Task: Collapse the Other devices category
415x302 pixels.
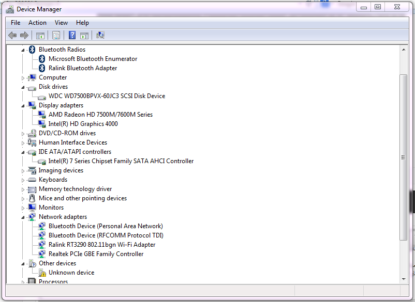Action: click(x=23, y=264)
